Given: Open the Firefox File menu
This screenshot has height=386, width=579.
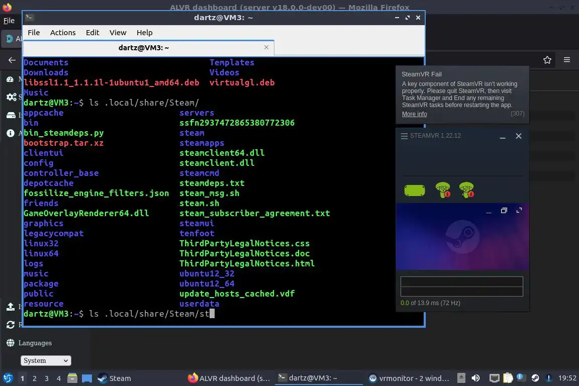Looking at the screenshot, I should (x=9, y=21).
